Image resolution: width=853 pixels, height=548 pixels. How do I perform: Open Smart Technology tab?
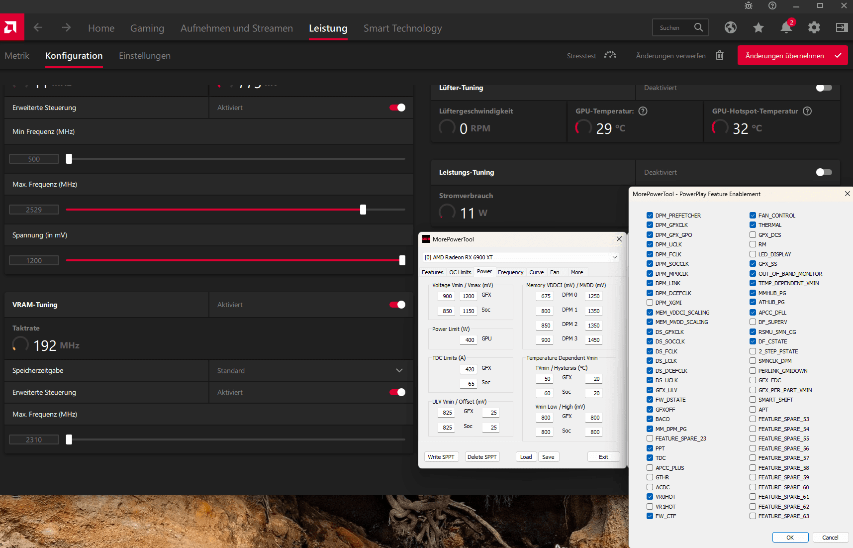403,28
